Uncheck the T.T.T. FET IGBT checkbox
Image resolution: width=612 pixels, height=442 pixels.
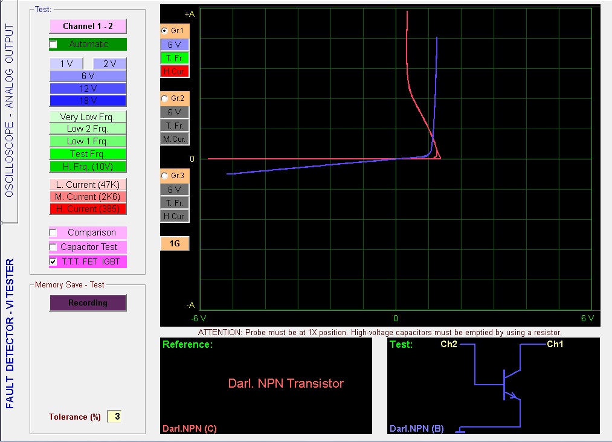point(53,262)
